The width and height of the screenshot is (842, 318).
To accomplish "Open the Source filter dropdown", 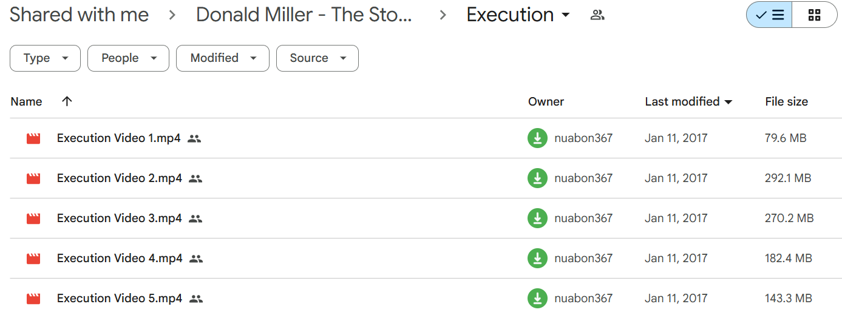I will coord(317,58).
